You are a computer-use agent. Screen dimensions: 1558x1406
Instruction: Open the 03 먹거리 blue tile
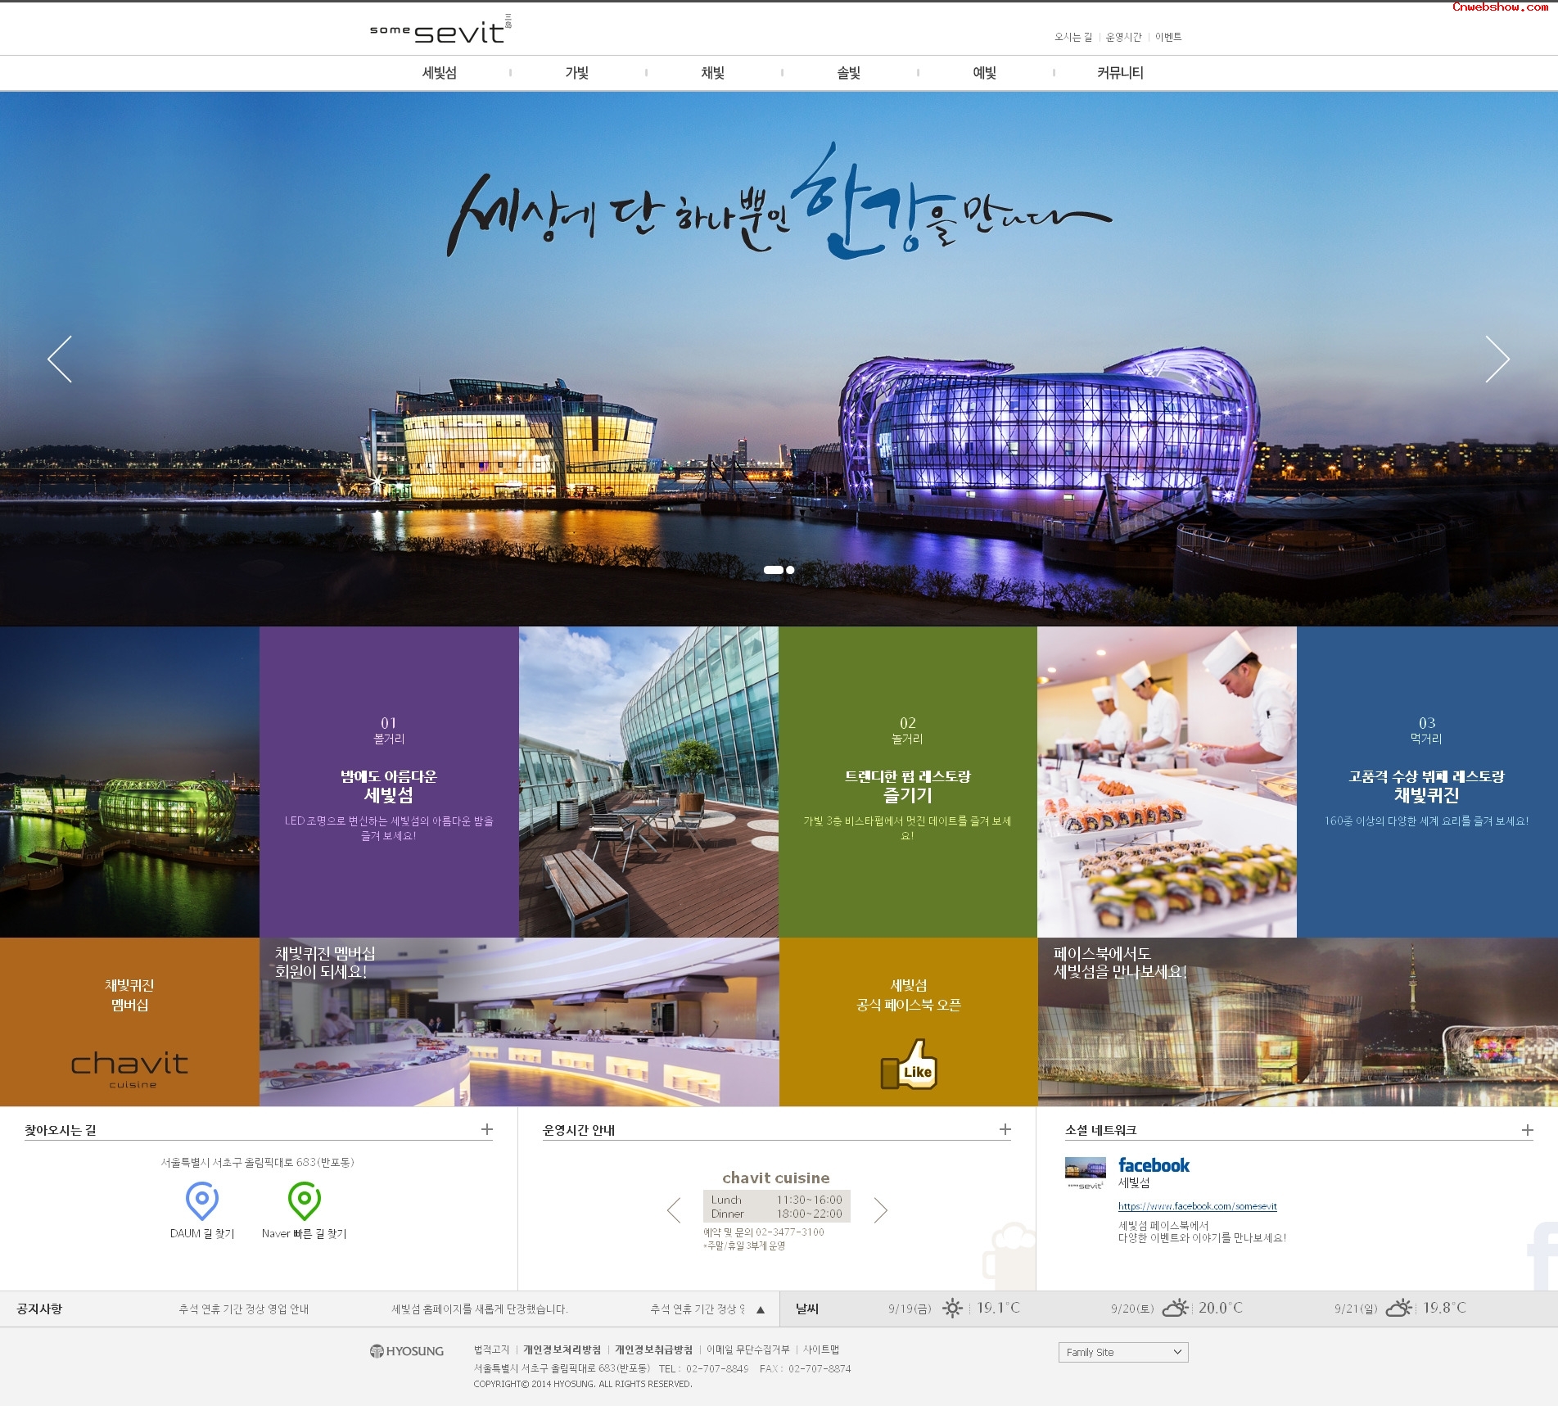pos(1427,782)
